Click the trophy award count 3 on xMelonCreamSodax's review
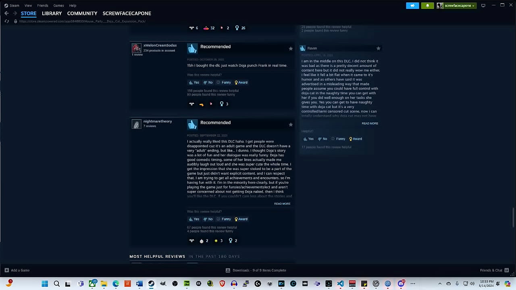Image resolution: width=516 pixels, height=290 pixels. pyautogui.click(x=224, y=104)
